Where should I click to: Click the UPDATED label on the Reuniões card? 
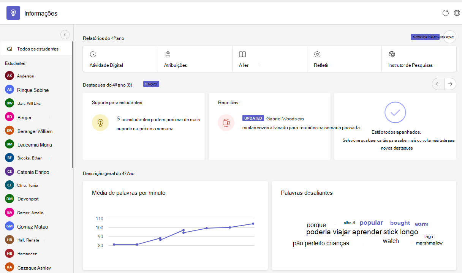coord(253,118)
